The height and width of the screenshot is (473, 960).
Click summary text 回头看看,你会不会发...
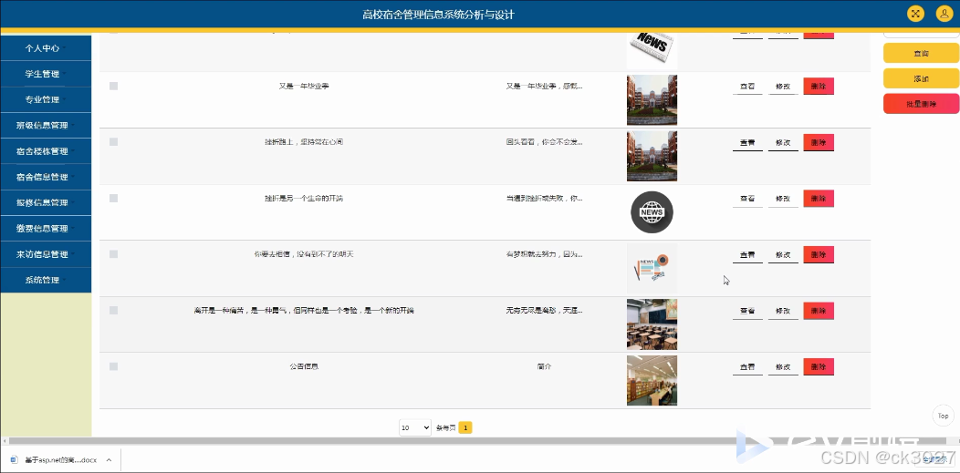pos(544,142)
